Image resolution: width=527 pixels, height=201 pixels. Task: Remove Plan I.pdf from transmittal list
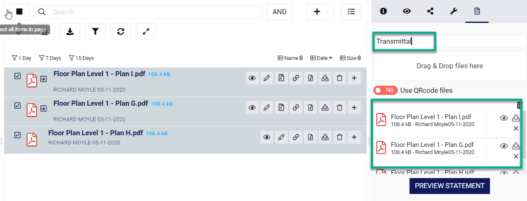point(516,129)
